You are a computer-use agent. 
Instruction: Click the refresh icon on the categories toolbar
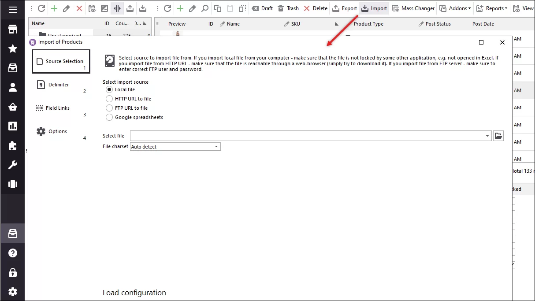[x=41, y=8]
